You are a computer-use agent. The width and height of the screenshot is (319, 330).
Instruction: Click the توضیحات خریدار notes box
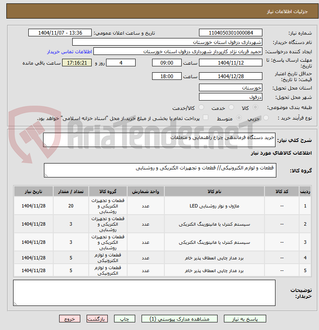pyautogui.click(x=144, y=293)
